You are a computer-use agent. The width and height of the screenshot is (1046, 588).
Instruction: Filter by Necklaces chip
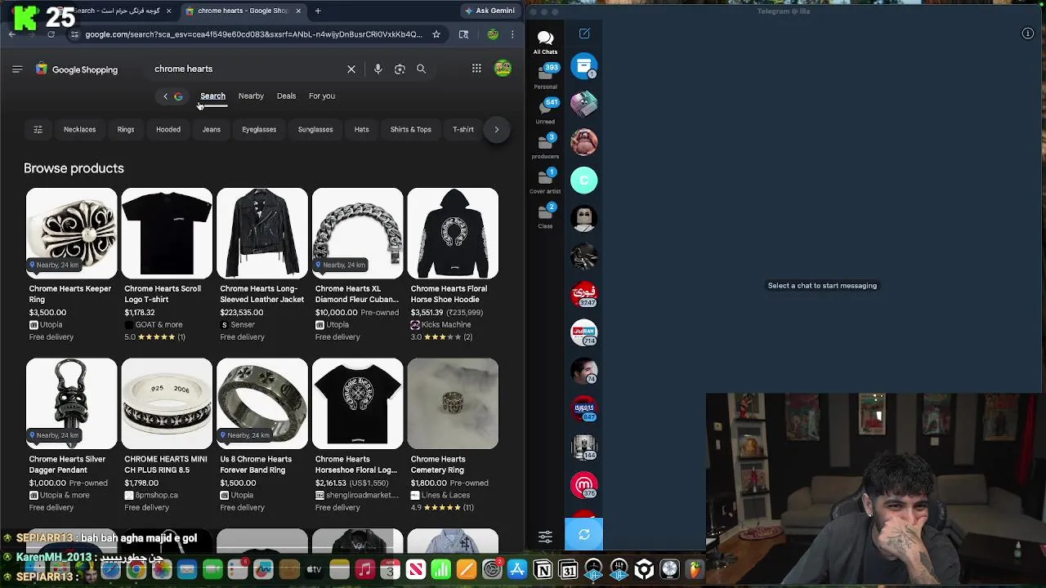pyautogui.click(x=79, y=129)
